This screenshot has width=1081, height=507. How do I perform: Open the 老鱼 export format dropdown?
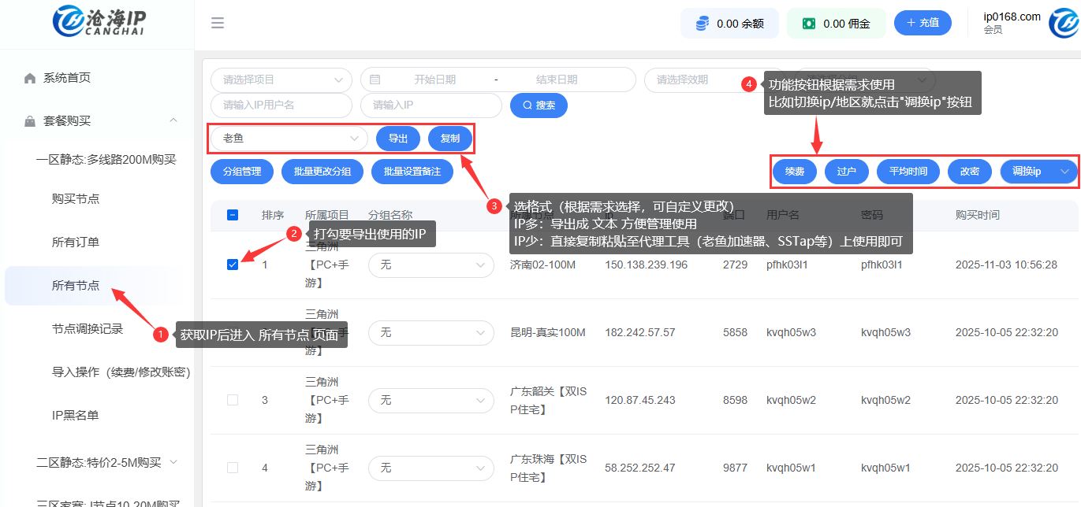(x=289, y=139)
